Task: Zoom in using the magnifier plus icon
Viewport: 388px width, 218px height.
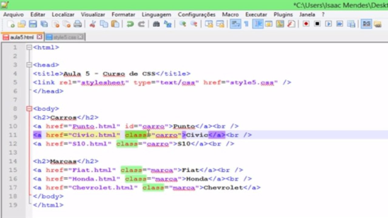Action: click(182, 24)
